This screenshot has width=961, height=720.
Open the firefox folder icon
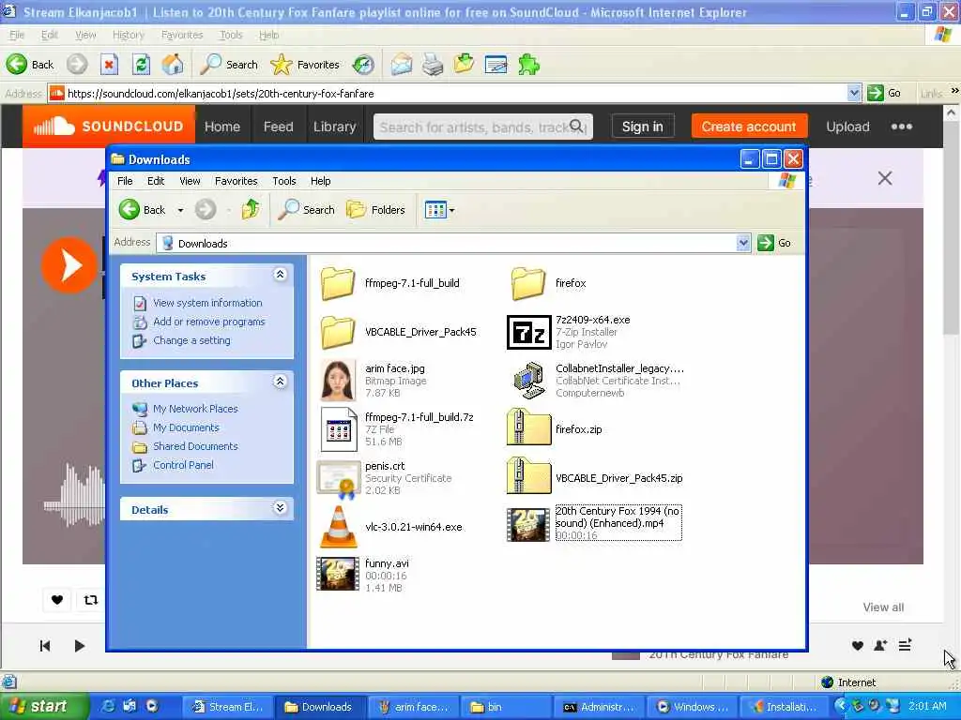[x=527, y=283]
